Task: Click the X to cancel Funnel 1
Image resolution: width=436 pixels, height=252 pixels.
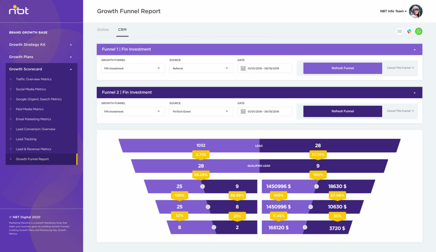Action: pyautogui.click(x=413, y=68)
